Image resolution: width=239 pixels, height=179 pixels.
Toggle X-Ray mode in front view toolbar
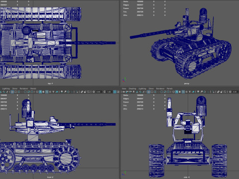82,92
